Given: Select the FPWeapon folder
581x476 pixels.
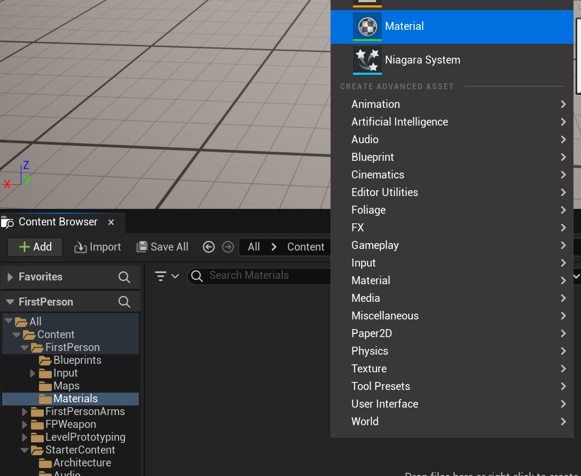Looking at the screenshot, I should [x=70, y=425].
